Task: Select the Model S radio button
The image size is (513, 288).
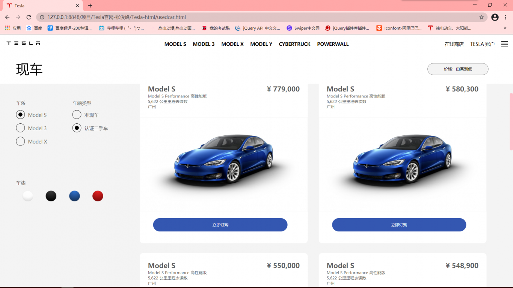Action: (x=21, y=115)
